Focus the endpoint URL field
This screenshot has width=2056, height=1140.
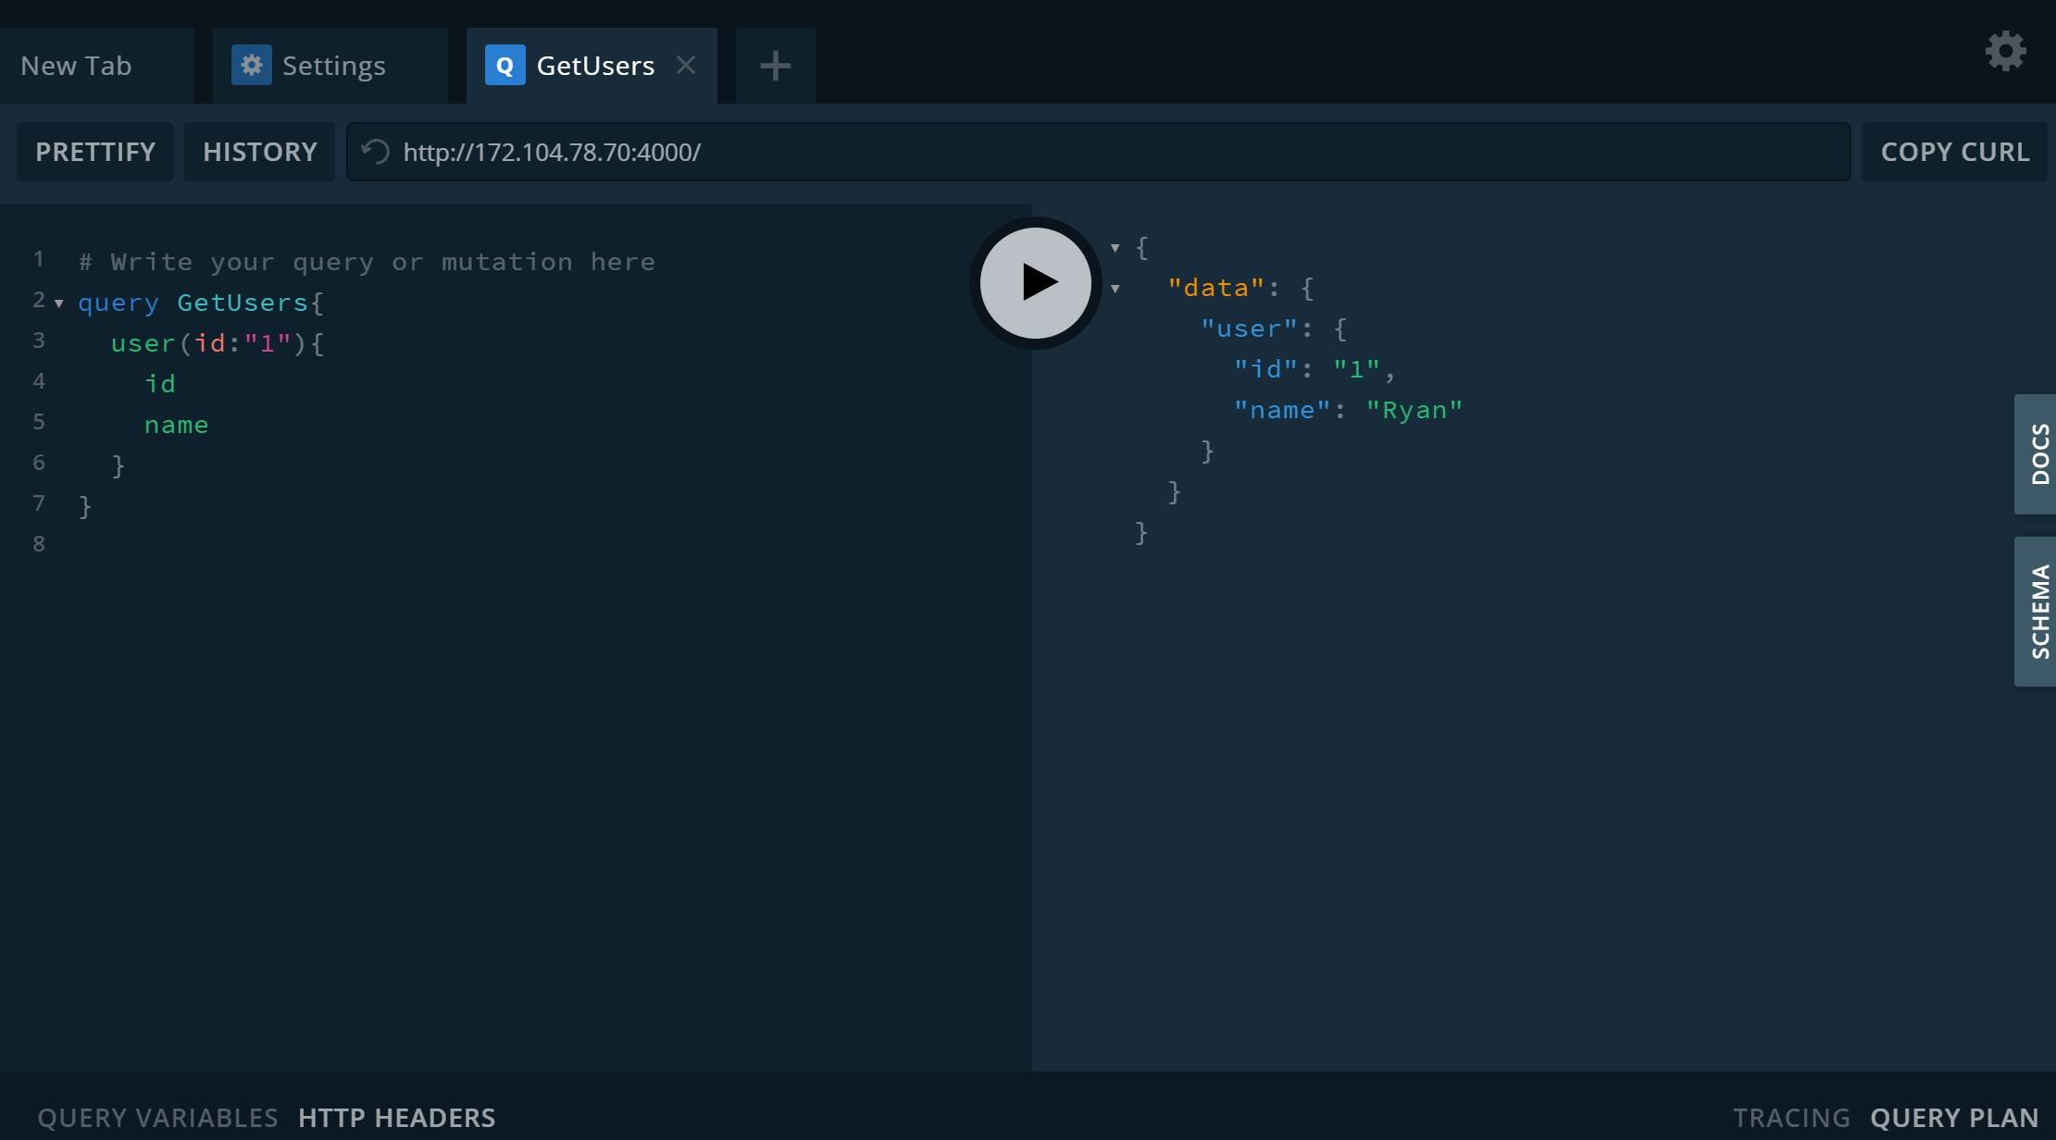tap(1098, 152)
